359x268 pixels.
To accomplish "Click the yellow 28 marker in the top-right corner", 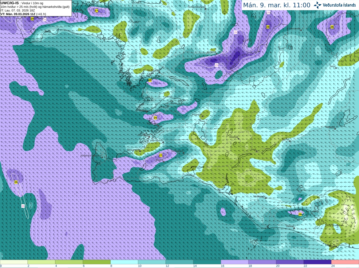I will tap(332, 27).
